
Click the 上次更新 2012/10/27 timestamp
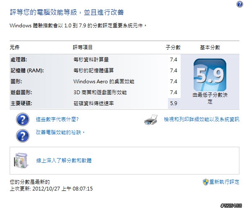coord(51,189)
